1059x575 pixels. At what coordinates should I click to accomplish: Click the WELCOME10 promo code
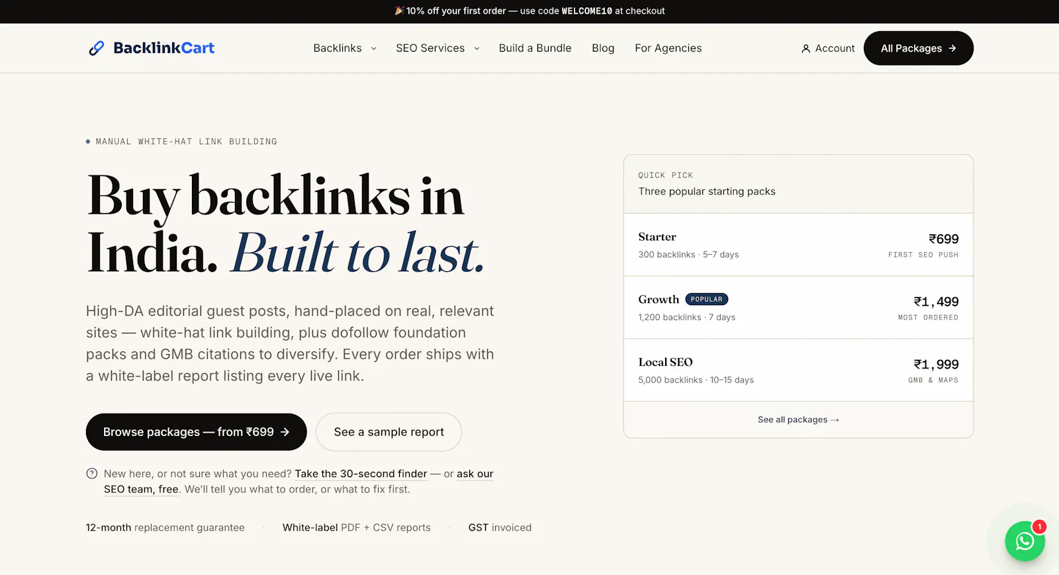click(587, 11)
